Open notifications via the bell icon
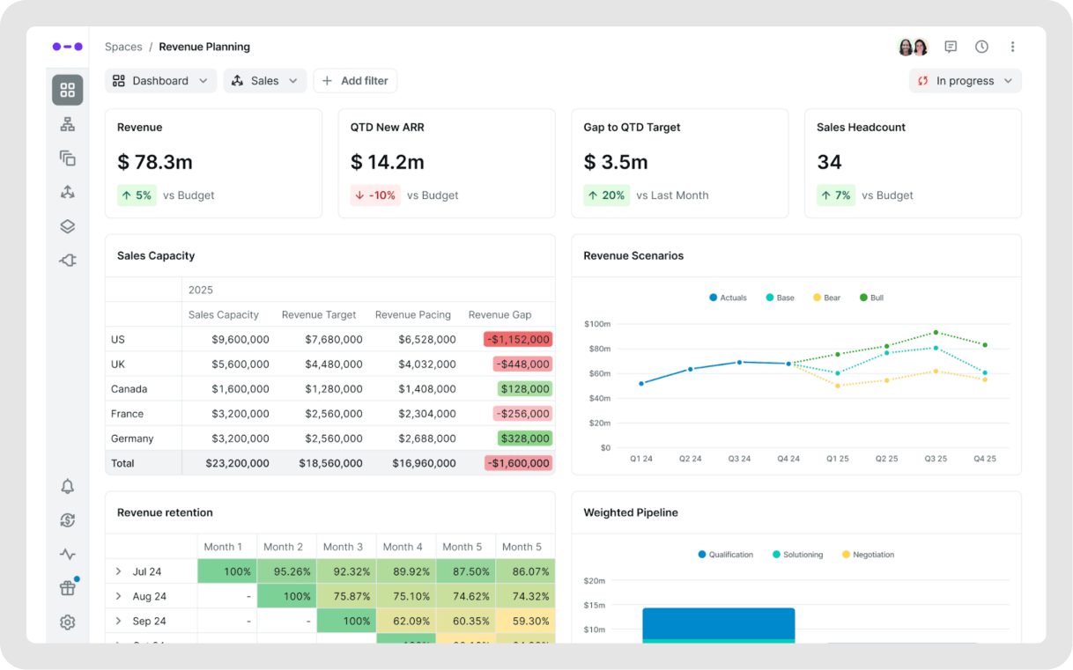This screenshot has width=1073, height=670. pyautogui.click(x=67, y=485)
